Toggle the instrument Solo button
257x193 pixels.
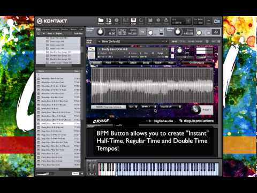[x=172, y=49]
